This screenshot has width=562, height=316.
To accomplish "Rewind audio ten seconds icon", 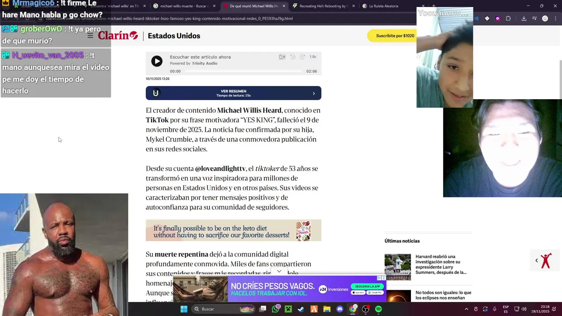I will [x=292, y=57].
